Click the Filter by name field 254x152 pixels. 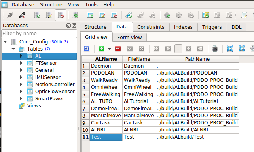point(39,34)
